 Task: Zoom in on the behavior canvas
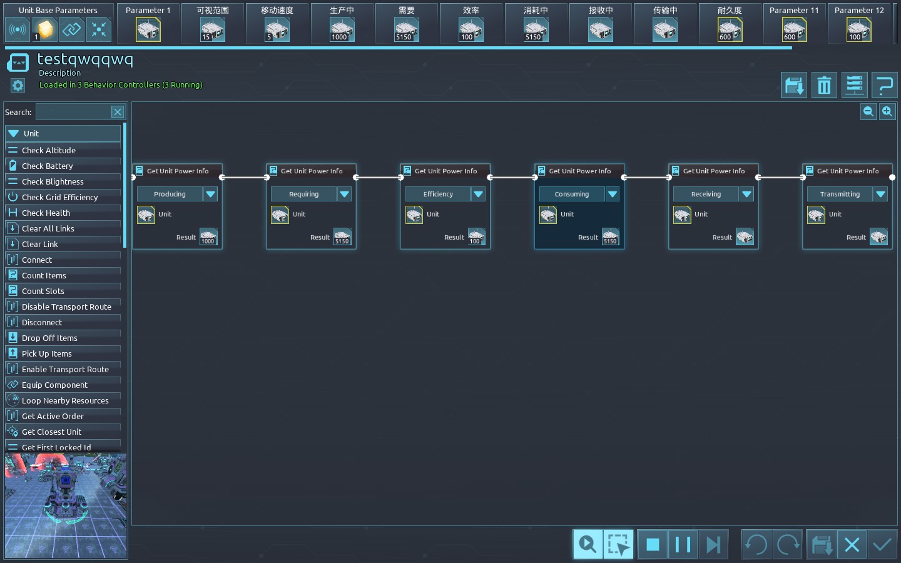(x=887, y=112)
